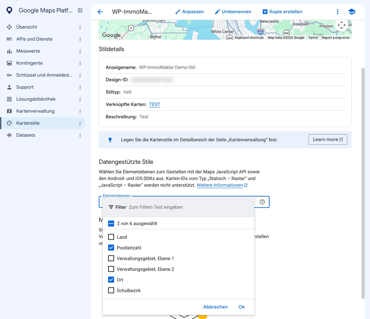Open more options for Kartenverwaltung

(x=80, y=111)
